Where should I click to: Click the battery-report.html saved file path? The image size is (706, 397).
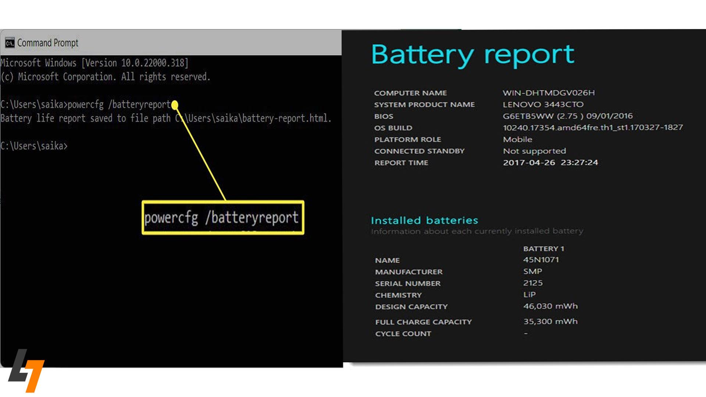click(254, 118)
